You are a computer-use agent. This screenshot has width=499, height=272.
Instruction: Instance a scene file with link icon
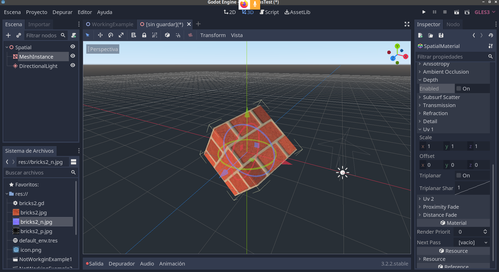click(x=19, y=35)
